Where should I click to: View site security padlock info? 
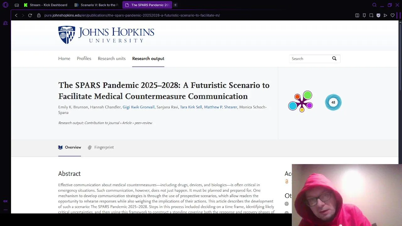coord(39,15)
